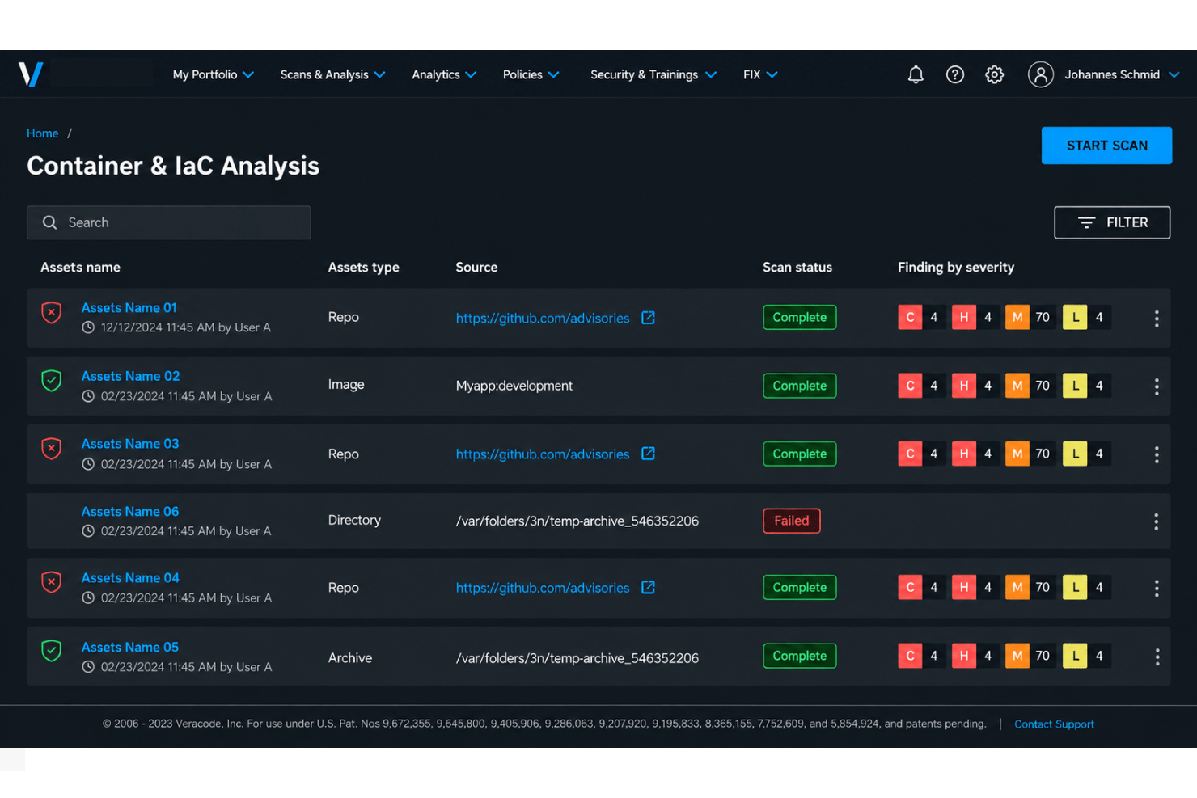Expand the My Portfolio menu

point(214,74)
